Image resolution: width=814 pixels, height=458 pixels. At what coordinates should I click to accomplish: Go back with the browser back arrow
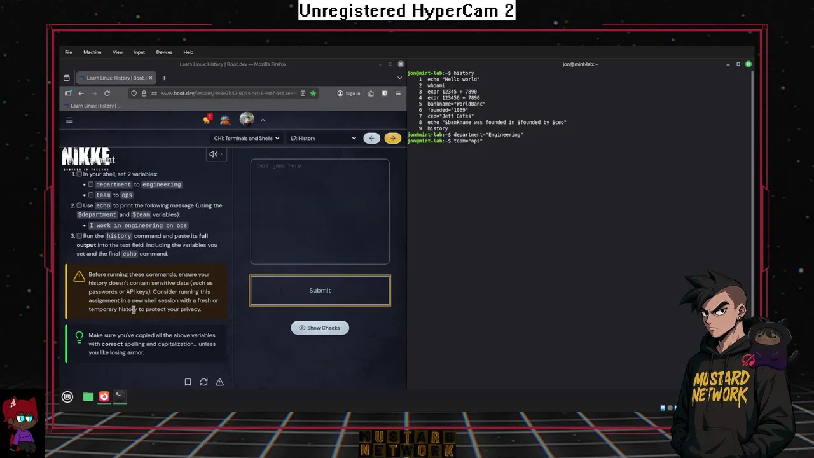pos(81,93)
